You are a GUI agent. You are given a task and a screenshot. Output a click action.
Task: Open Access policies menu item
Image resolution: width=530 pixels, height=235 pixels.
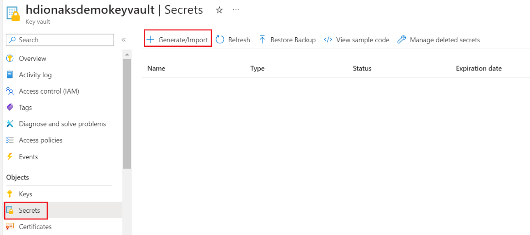point(40,140)
